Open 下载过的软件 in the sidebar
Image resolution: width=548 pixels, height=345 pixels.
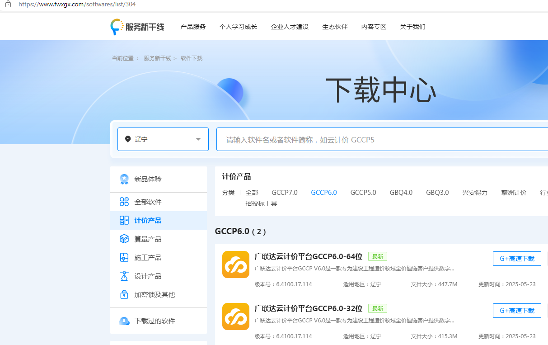tap(159, 321)
